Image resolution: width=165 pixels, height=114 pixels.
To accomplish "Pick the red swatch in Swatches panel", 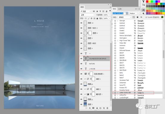I will coord(147,1).
